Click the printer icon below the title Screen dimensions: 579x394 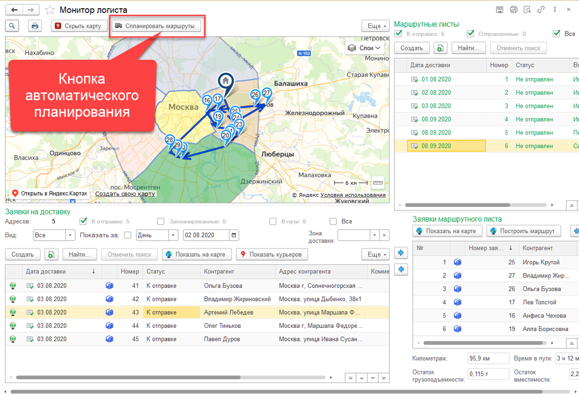[35, 26]
